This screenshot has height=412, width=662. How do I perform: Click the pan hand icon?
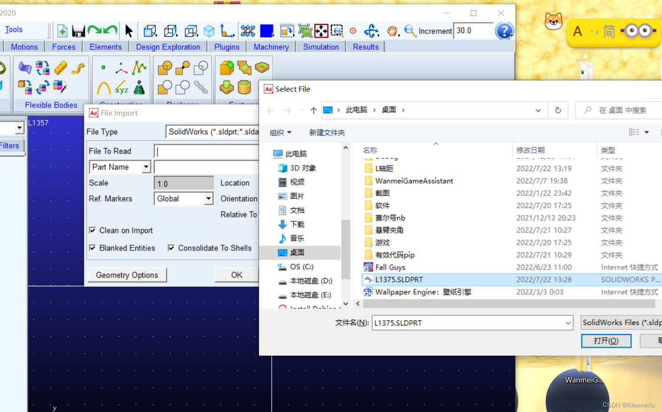[392, 31]
